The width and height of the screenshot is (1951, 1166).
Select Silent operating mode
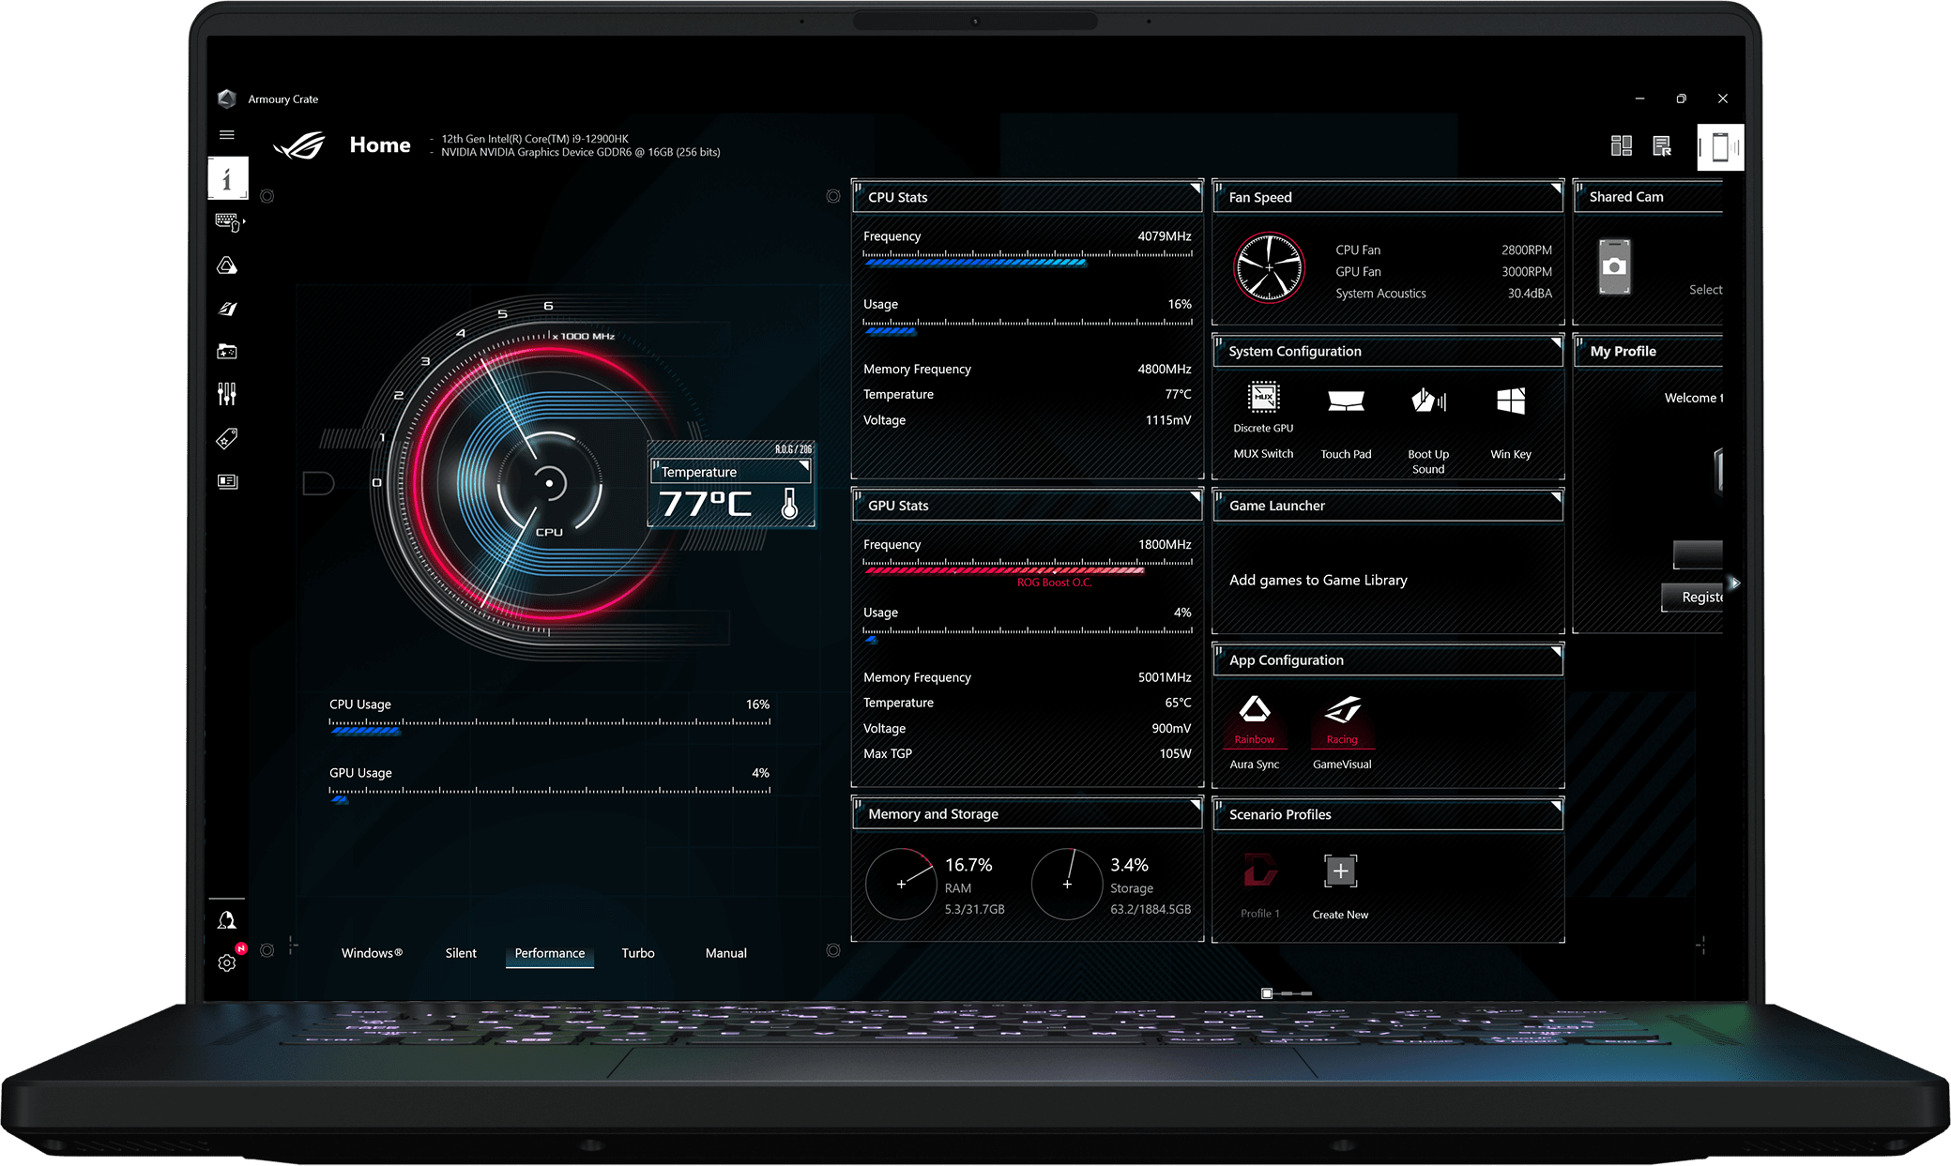point(461,953)
